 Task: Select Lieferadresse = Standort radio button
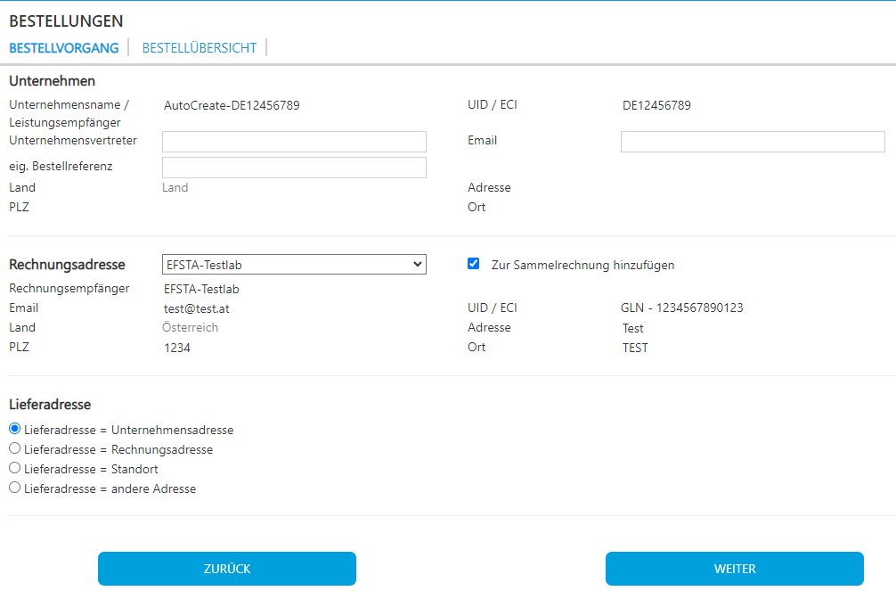[x=14, y=468]
